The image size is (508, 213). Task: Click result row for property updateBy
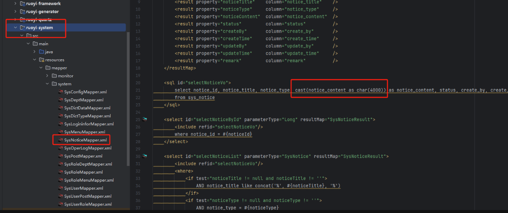pyautogui.click(x=256, y=46)
